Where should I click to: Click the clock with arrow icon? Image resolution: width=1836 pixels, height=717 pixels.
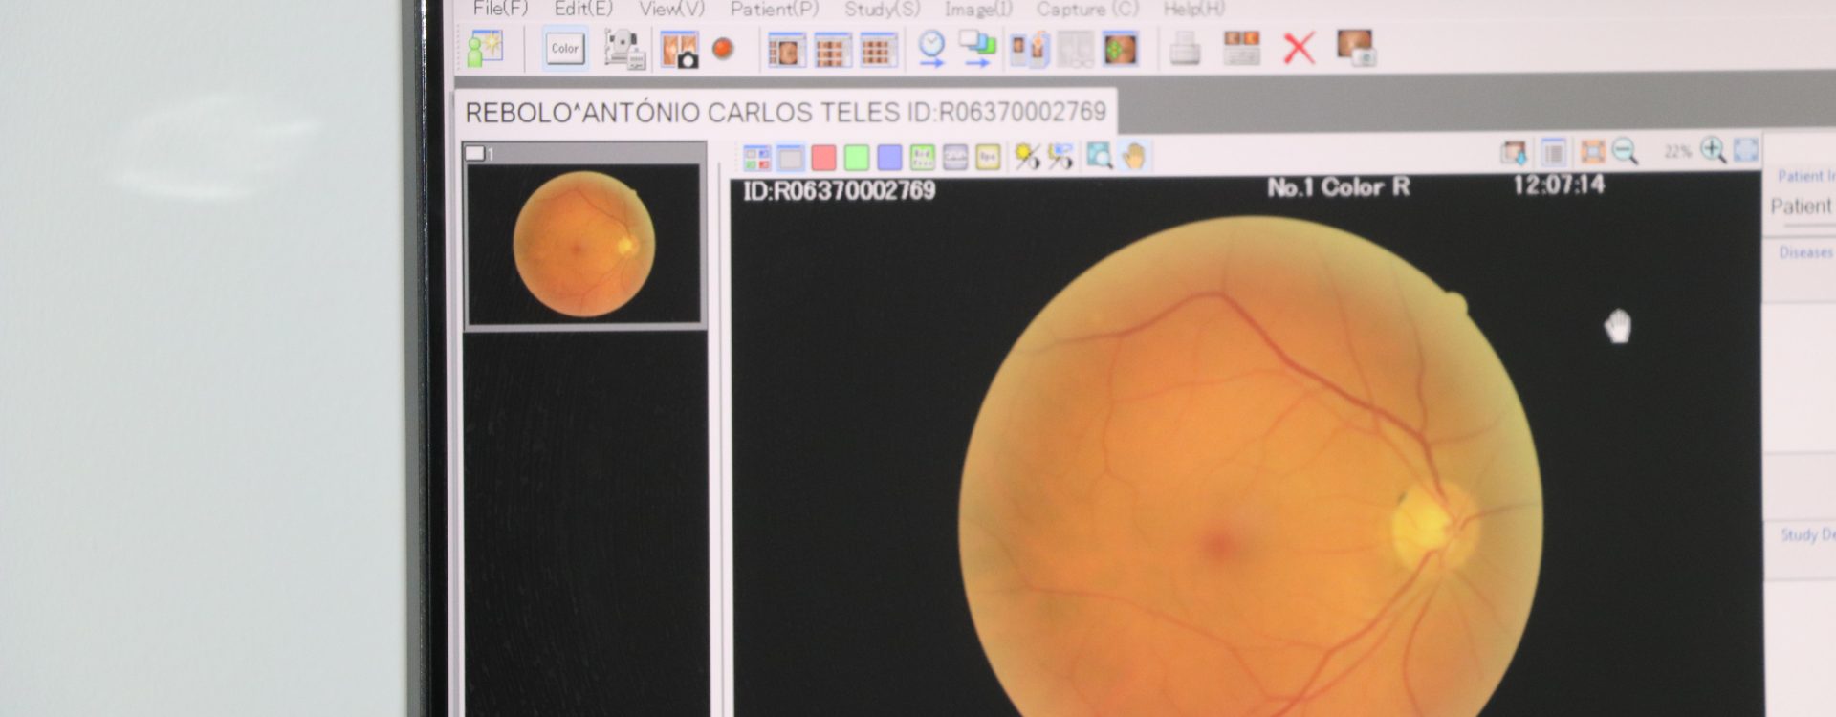click(x=931, y=48)
